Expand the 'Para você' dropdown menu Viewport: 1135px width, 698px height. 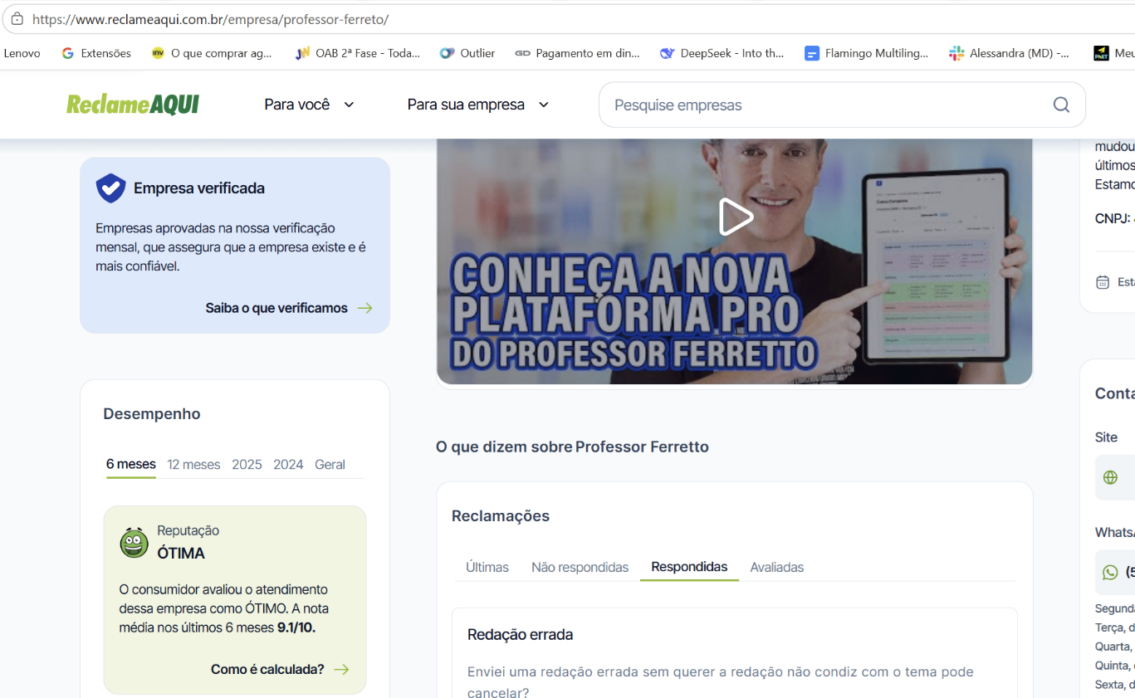[310, 105]
